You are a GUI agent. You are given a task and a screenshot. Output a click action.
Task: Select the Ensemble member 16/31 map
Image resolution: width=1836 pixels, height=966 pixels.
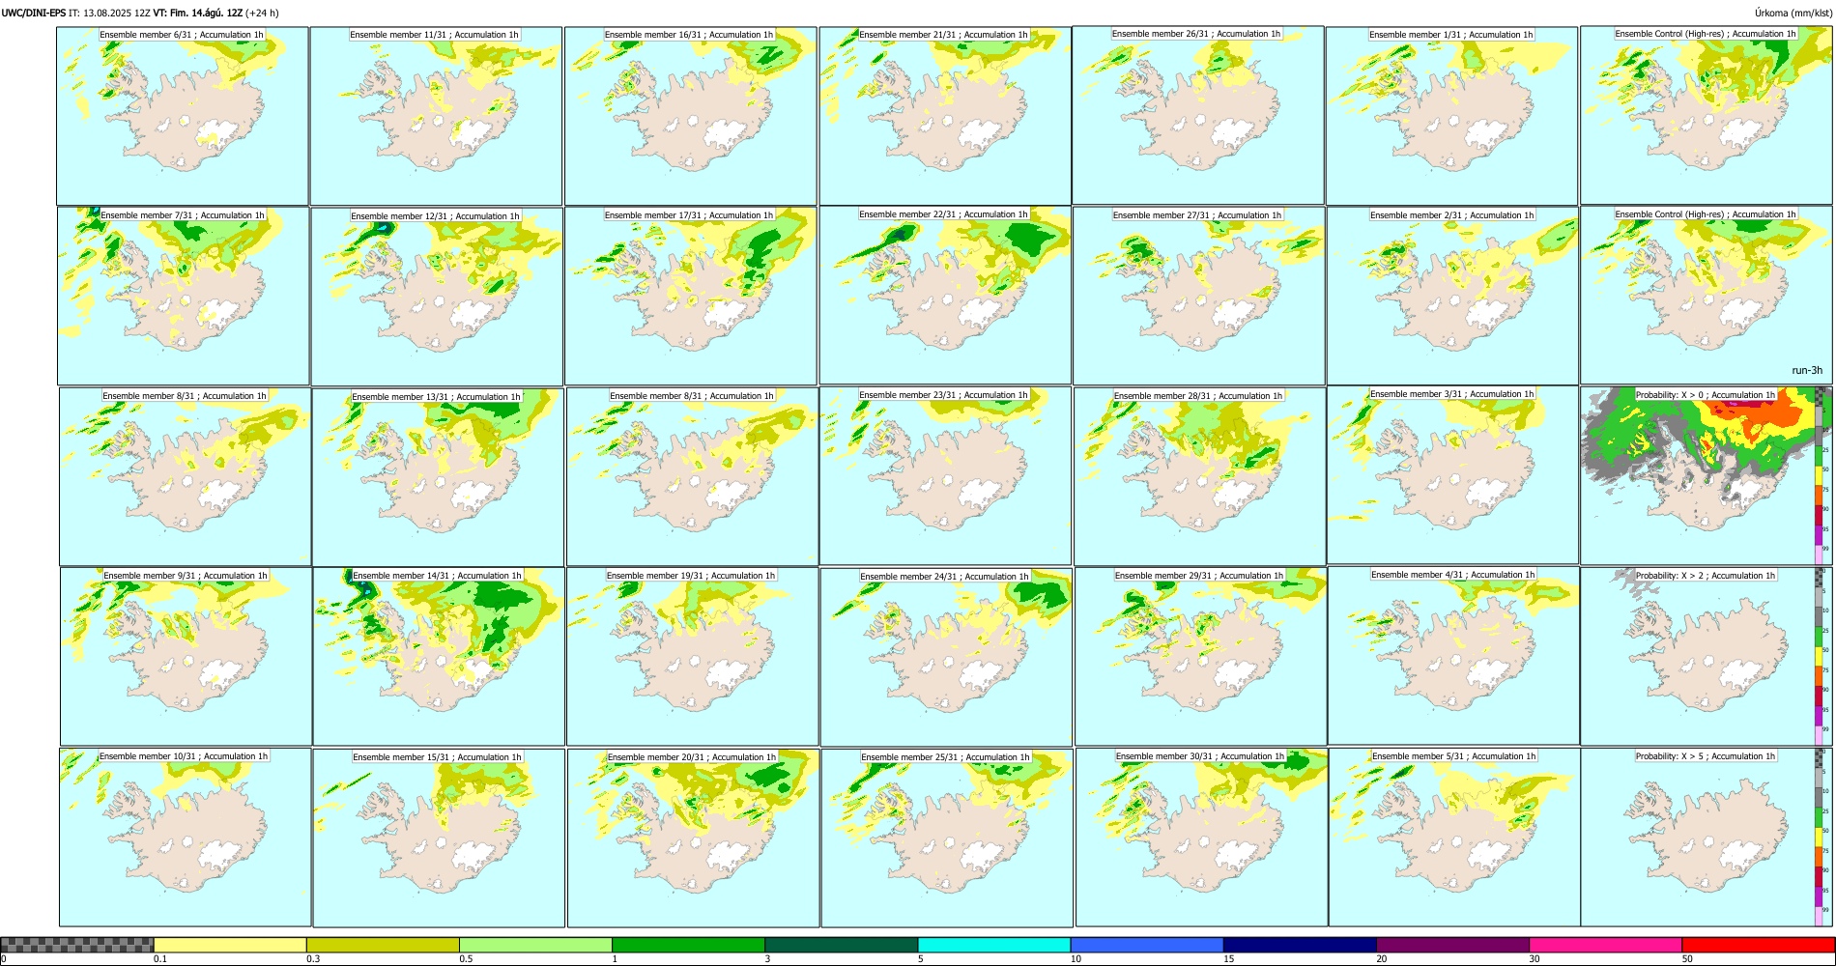click(x=690, y=116)
